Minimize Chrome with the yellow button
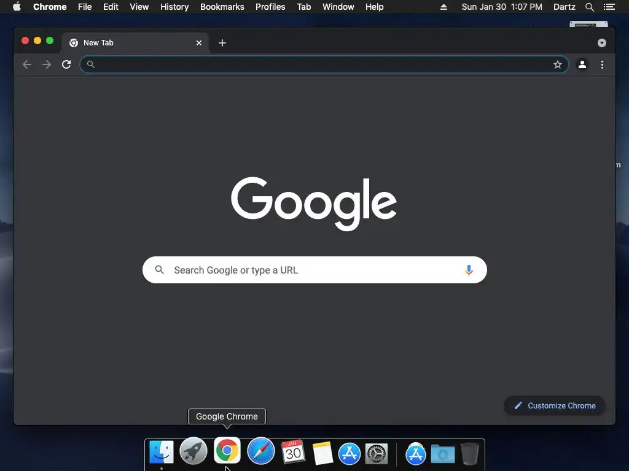 click(37, 40)
